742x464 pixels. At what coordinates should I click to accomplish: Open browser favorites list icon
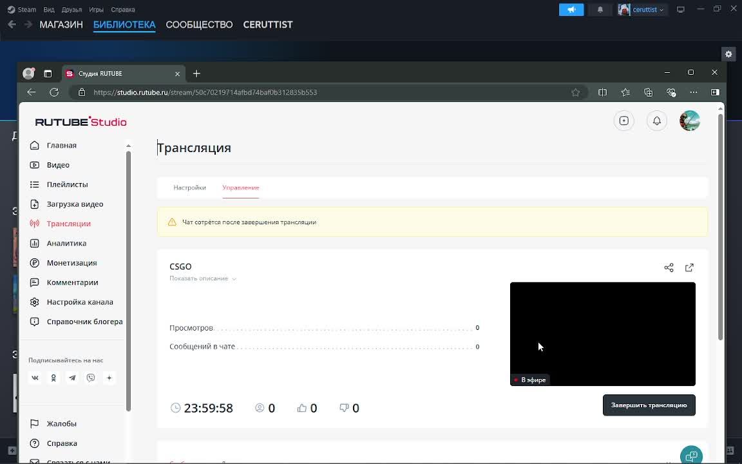click(625, 92)
